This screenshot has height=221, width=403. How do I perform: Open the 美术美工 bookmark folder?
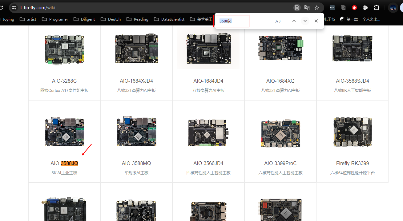pyautogui.click(x=201, y=19)
